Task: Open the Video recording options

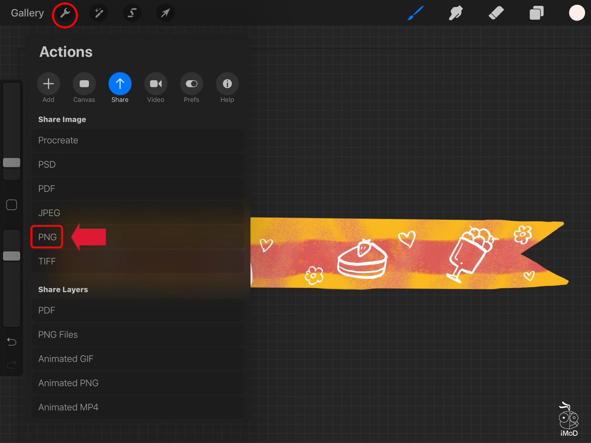Action: (x=155, y=84)
